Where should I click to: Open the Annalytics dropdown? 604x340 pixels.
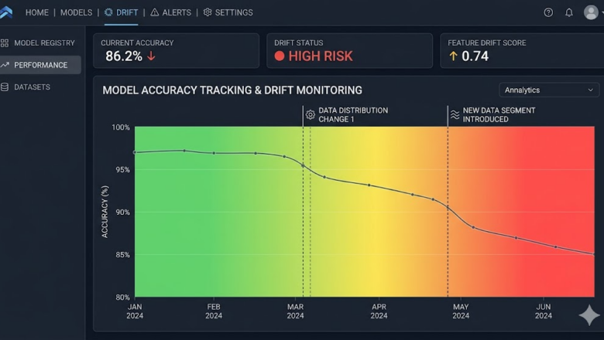[549, 90]
